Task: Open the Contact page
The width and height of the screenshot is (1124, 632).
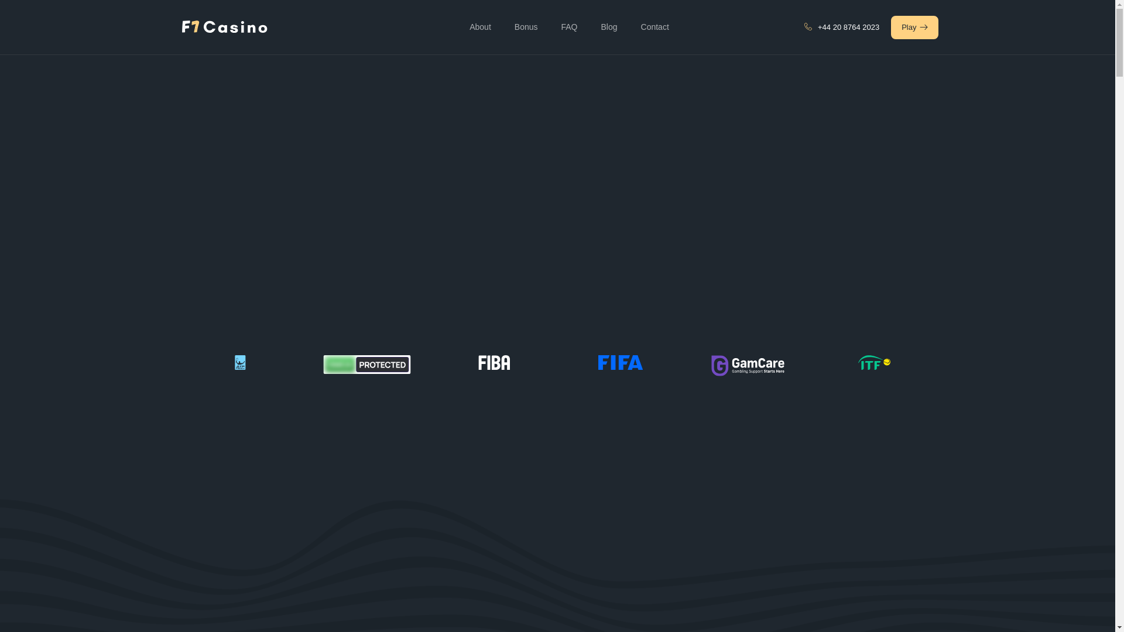Action: coord(654,27)
